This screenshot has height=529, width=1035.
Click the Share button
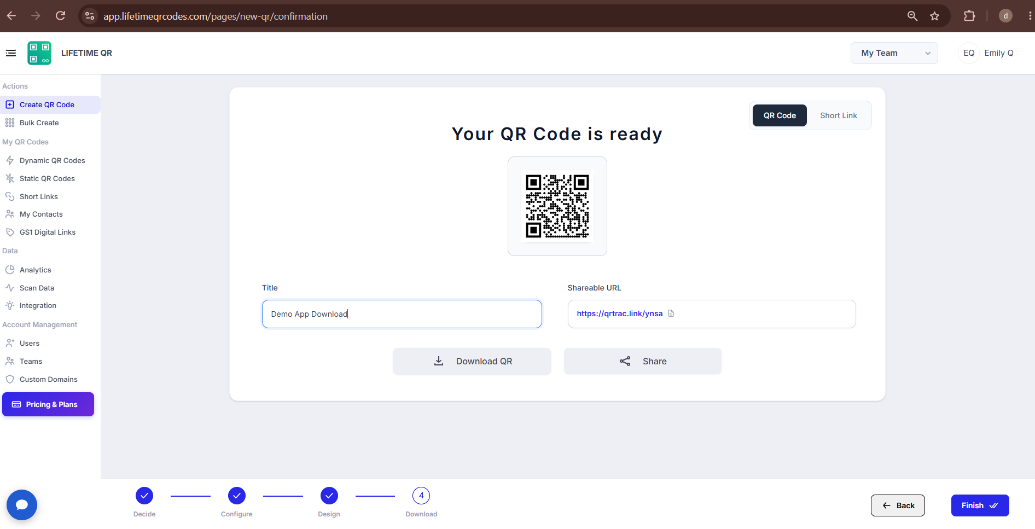[x=642, y=361]
